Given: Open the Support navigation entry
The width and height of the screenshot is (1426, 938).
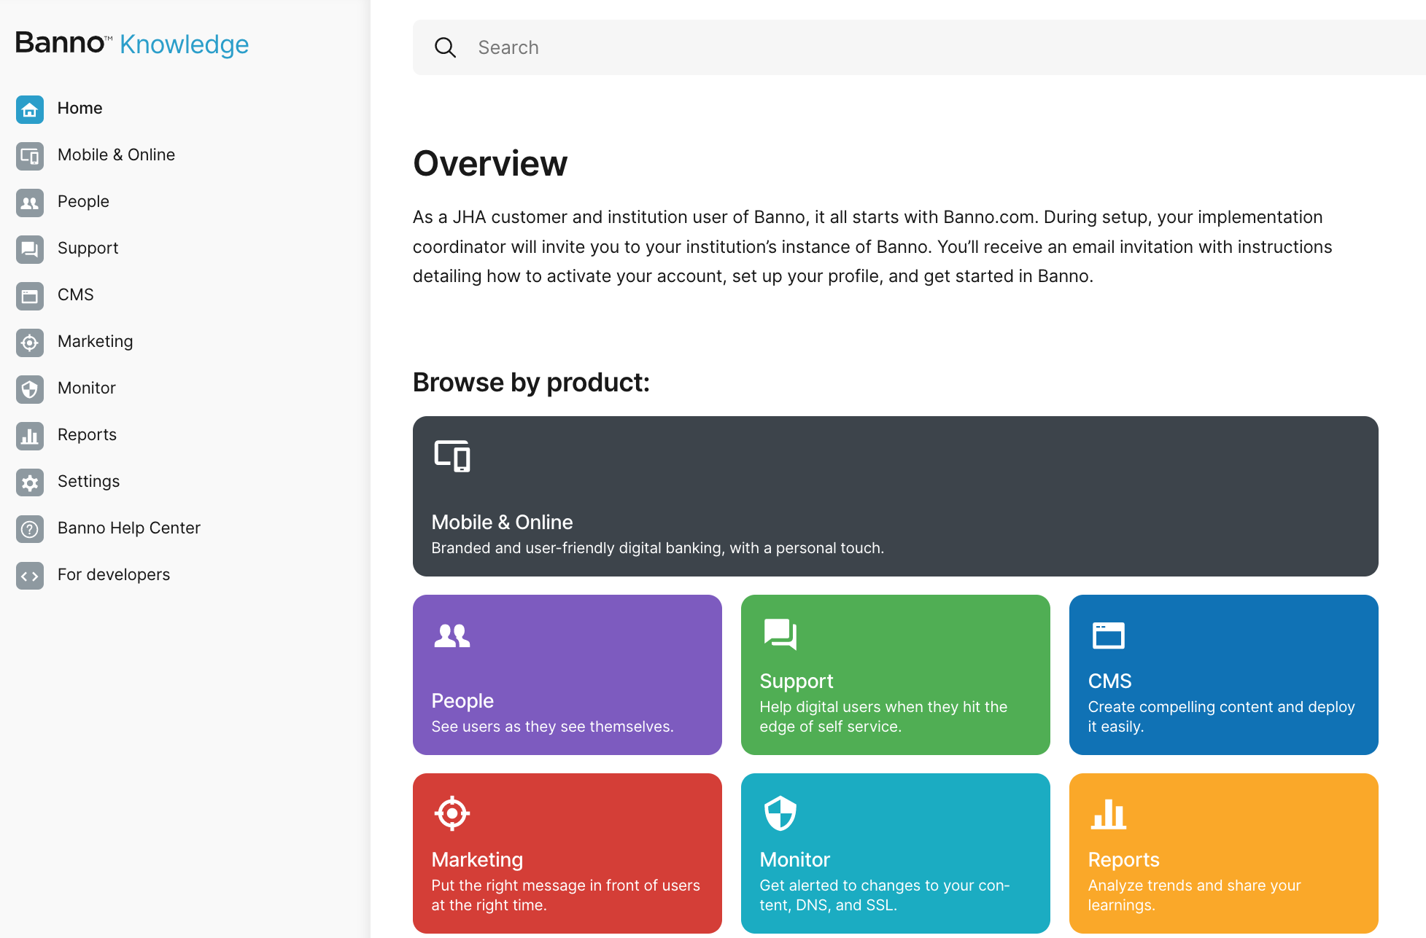Looking at the screenshot, I should 88,248.
